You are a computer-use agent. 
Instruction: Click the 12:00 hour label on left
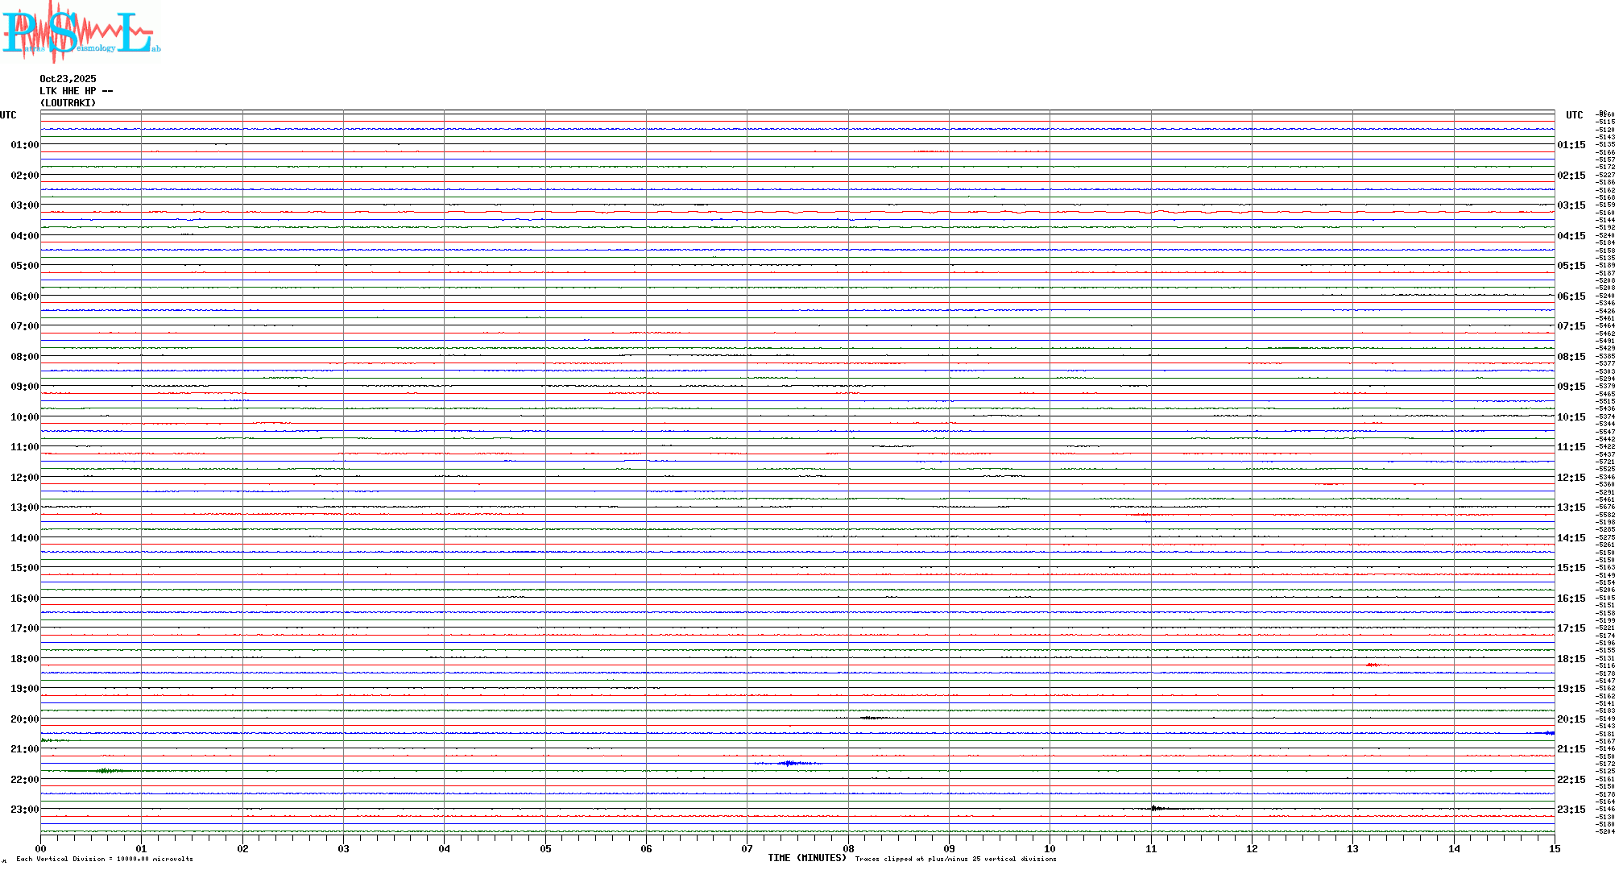click(24, 478)
